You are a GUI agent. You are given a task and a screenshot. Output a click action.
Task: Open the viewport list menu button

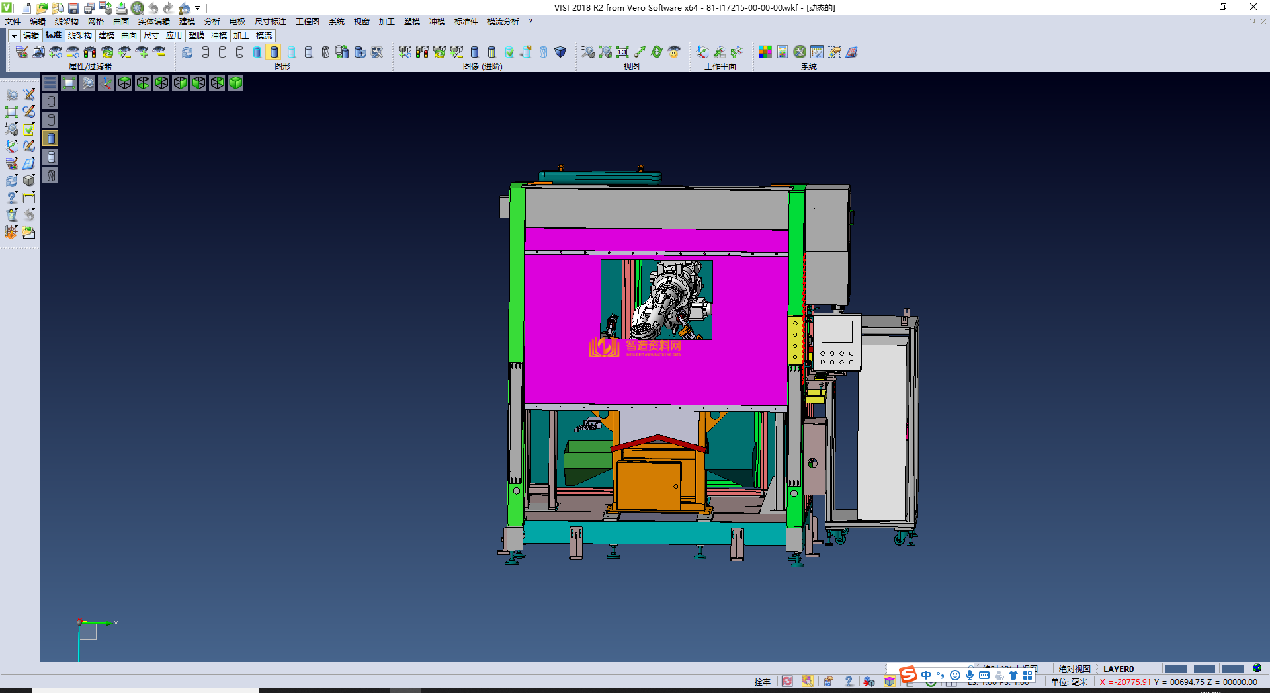tap(50, 83)
